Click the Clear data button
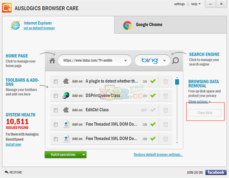Viewport: 229px width, 178px height. pos(205,113)
